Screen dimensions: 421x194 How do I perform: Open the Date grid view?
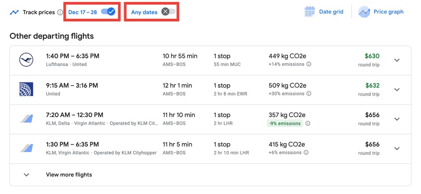331,12
